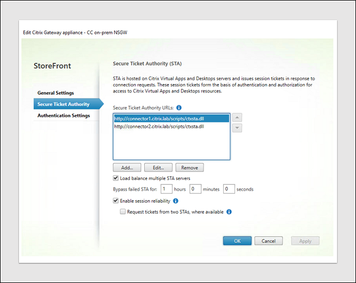Click info icon beside Secure Ticket Authority URLs
The width and height of the screenshot is (356, 283).
[x=179, y=108]
